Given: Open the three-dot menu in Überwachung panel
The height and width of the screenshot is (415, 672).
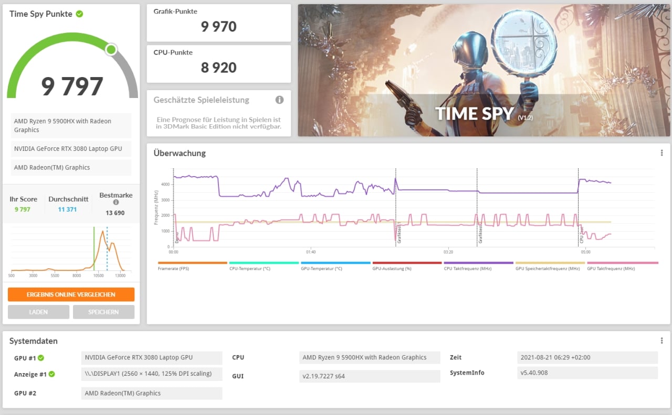Looking at the screenshot, I should click(x=661, y=153).
